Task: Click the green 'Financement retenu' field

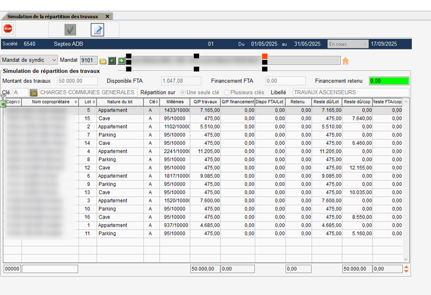Action: click(389, 81)
